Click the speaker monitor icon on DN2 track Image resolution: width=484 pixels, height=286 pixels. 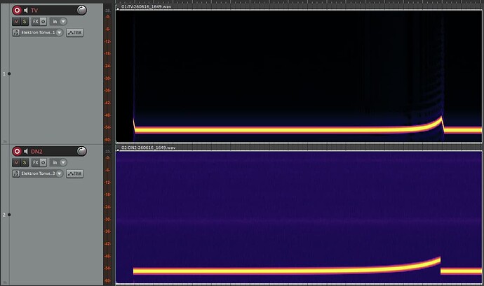coord(26,151)
